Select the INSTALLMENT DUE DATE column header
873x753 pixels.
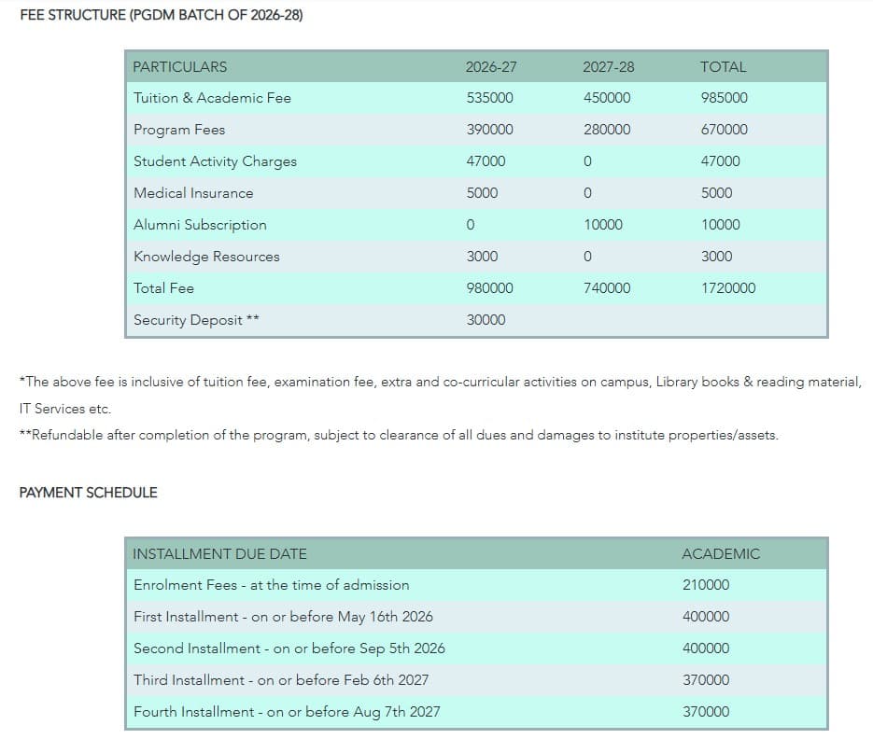(219, 554)
